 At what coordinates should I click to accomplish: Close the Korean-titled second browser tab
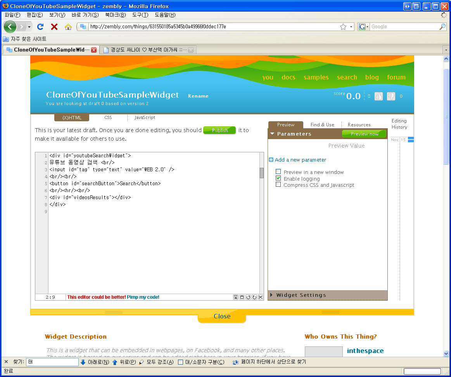(x=191, y=50)
